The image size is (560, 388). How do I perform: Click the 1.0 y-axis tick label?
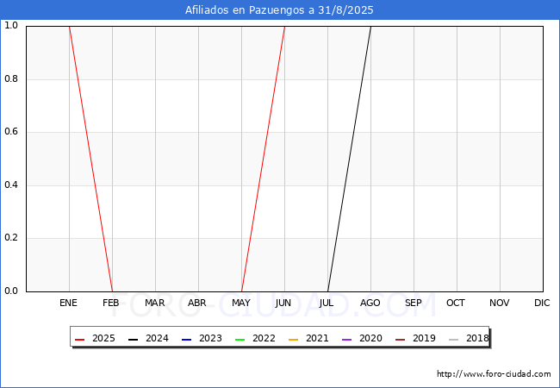pos(11,26)
